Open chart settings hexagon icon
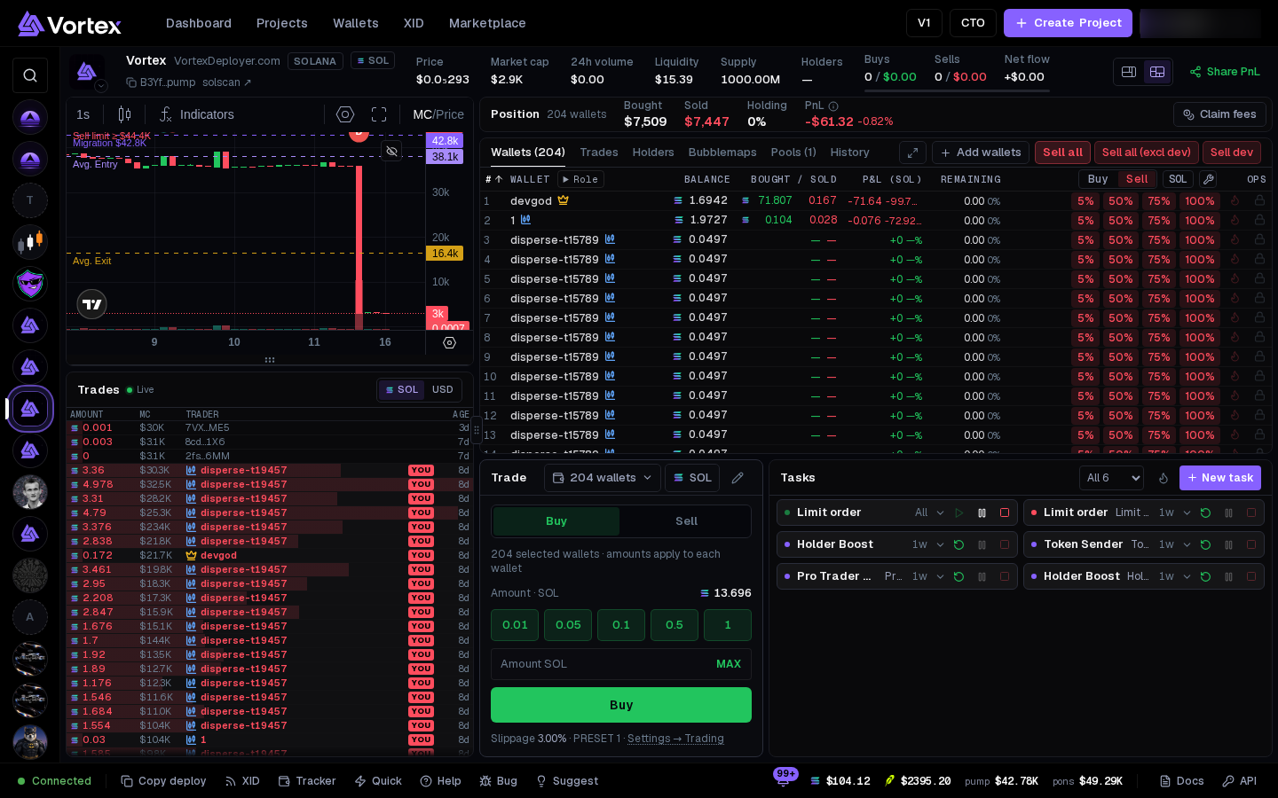Viewport: 1278px width, 798px height. pos(345,114)
